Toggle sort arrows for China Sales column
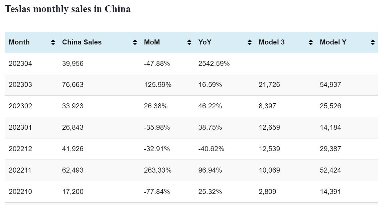The width and height of the screenshot is (380, 205). click(135, 42)
